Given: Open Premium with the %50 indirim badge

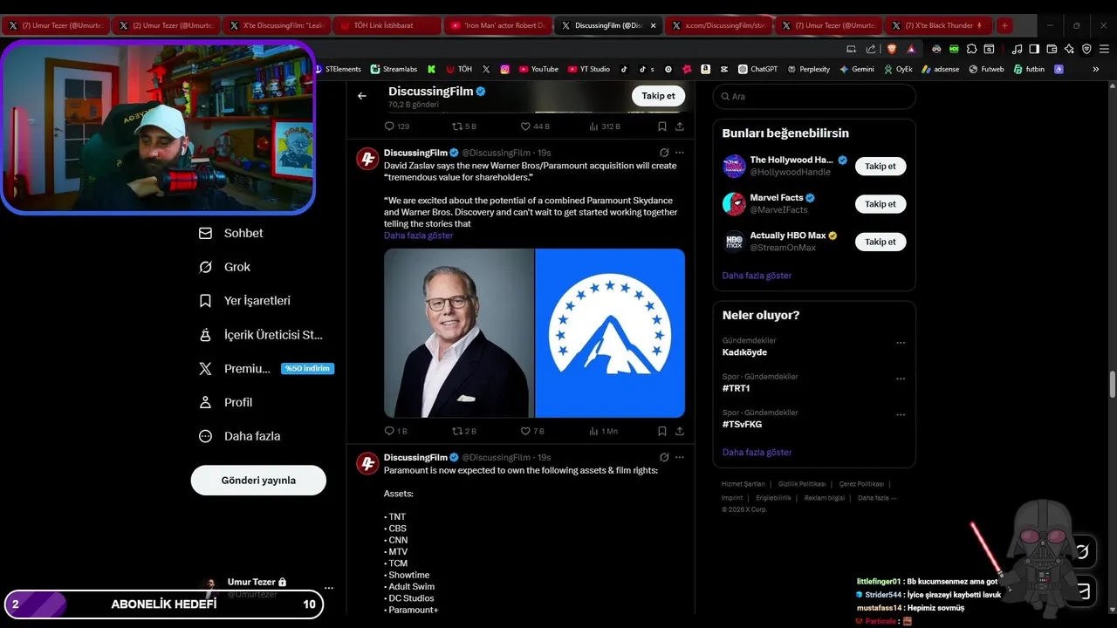Looking at the screenshot, I should coord(266,368).
